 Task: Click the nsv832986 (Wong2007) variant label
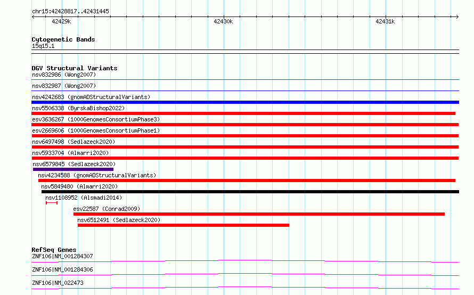pyautogui.click(x=64, y=75)
